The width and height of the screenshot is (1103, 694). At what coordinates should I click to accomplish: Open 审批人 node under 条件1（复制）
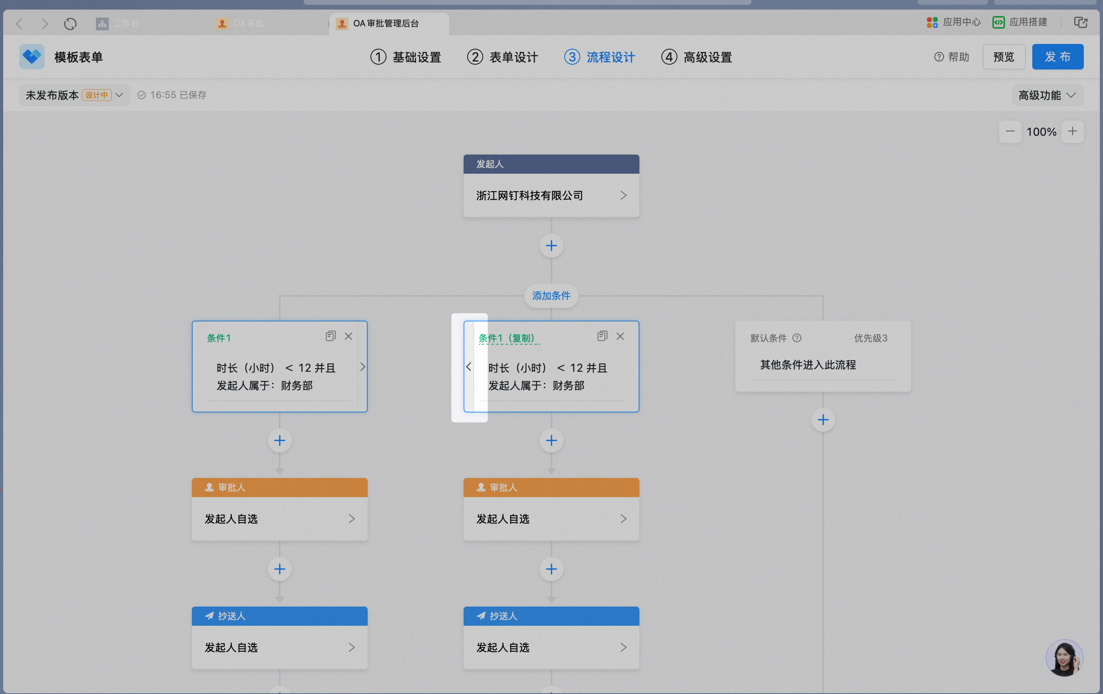pyautogui.click(x=551, y=519)
